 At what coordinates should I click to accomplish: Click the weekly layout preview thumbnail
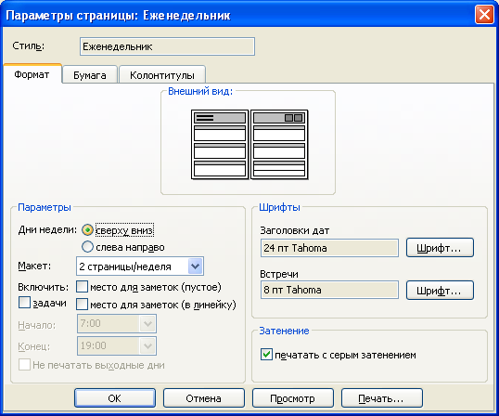[x=249, y=144]
